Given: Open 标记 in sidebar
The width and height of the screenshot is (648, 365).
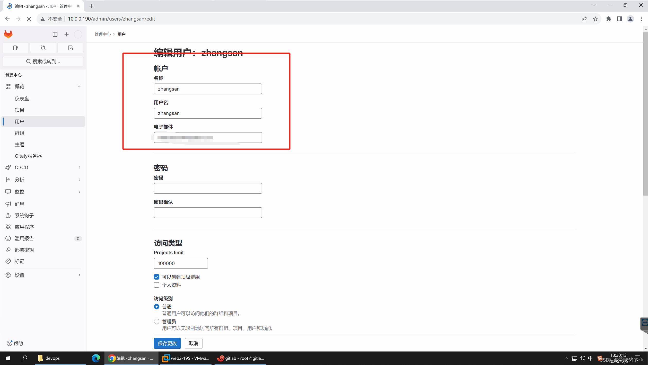Looking at the screenshot, I should click(x=43, y=261).
